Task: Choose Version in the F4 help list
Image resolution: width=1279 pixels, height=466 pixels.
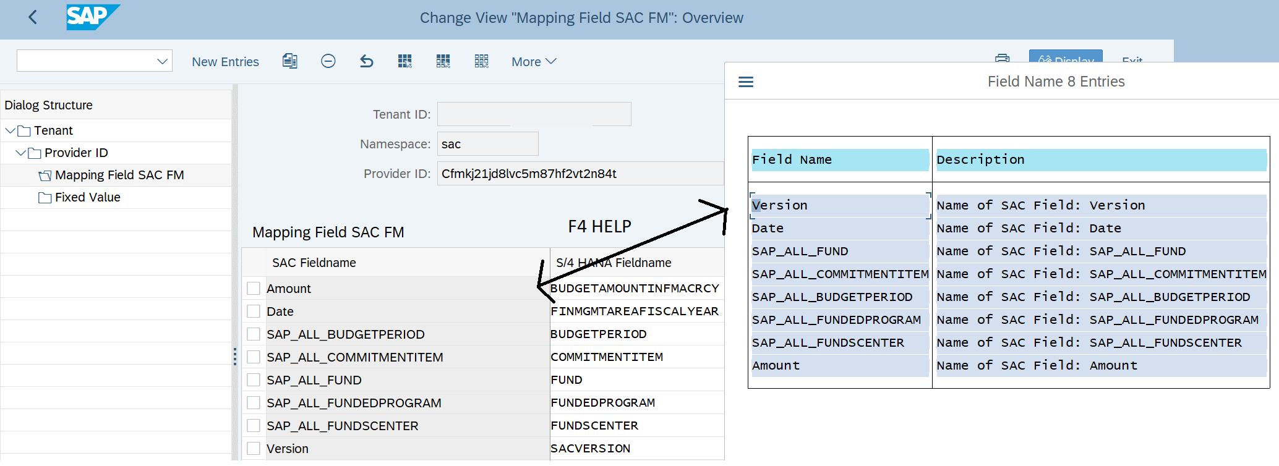Action: tap(840, 205)
